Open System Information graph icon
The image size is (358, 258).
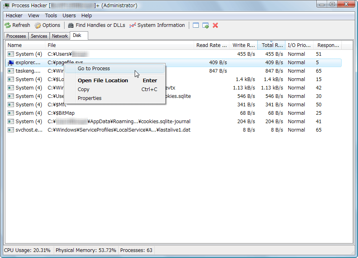click(x=132, y=25)
